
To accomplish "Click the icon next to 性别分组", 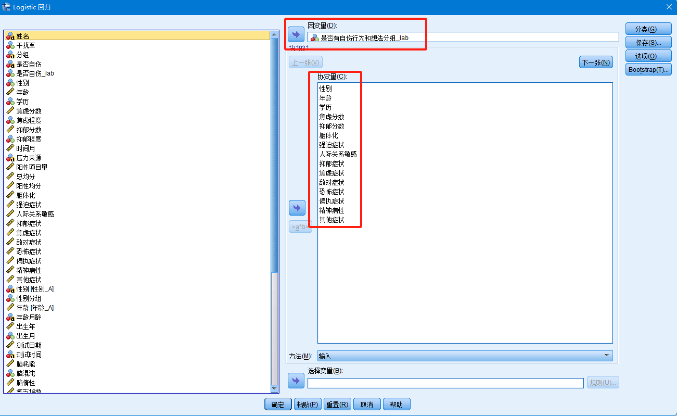I will coord(10,298).
